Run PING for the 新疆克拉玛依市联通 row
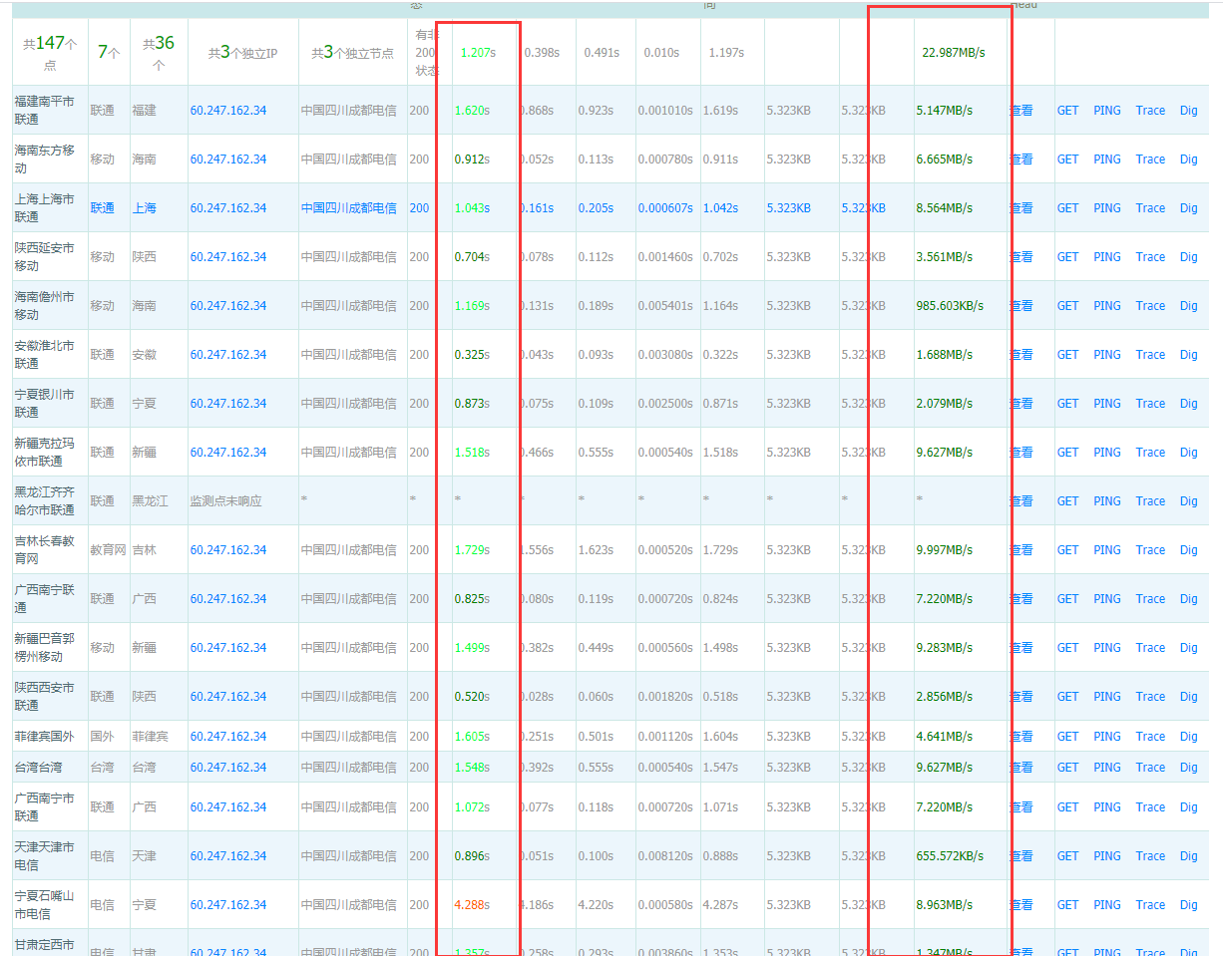The image size is (1223, 956). [x=1106, y=453]
